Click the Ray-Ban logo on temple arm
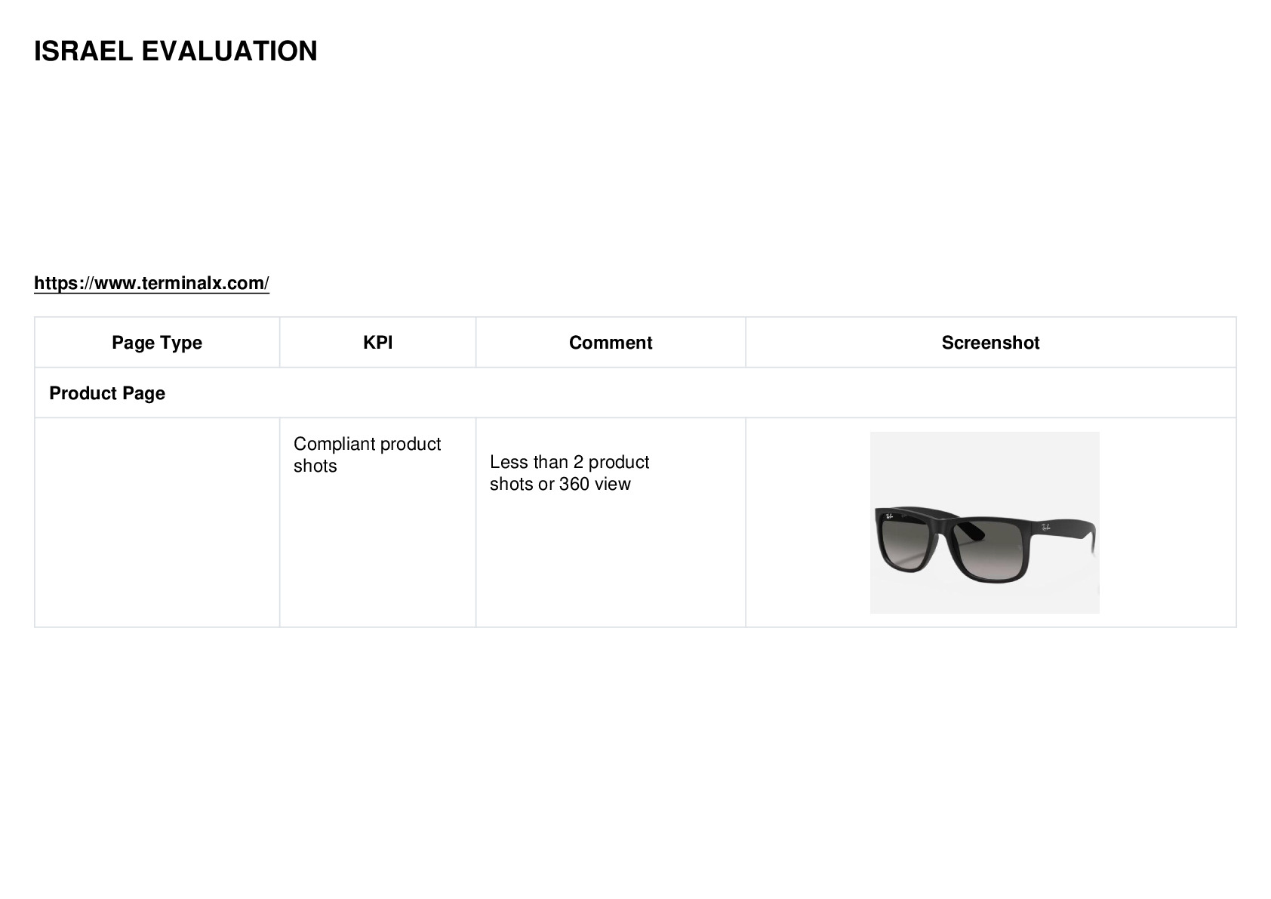 [x=1046, y=528]
